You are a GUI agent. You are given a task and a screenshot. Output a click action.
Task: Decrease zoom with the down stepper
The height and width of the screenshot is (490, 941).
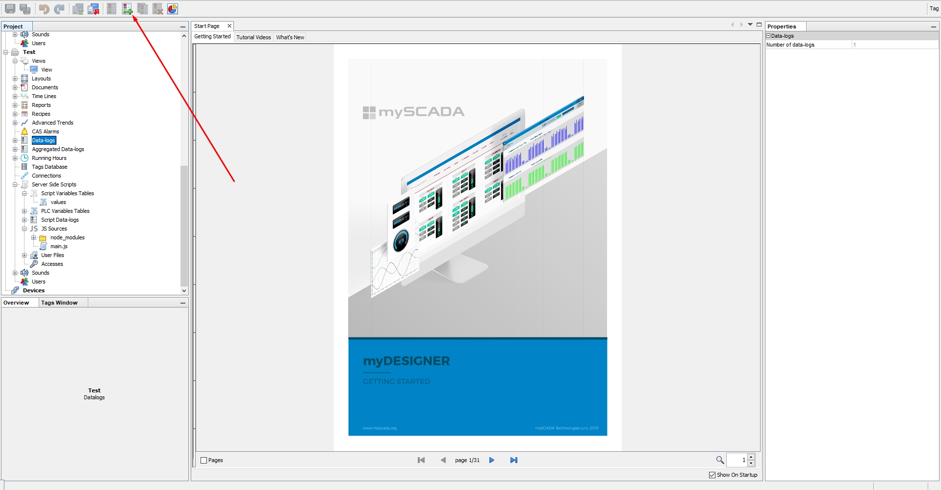[x=751, y=463]
